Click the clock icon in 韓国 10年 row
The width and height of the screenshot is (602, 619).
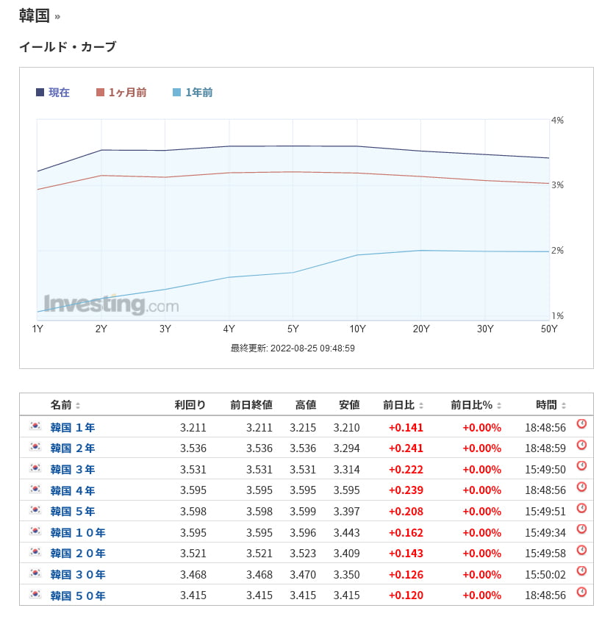[581, 529]
